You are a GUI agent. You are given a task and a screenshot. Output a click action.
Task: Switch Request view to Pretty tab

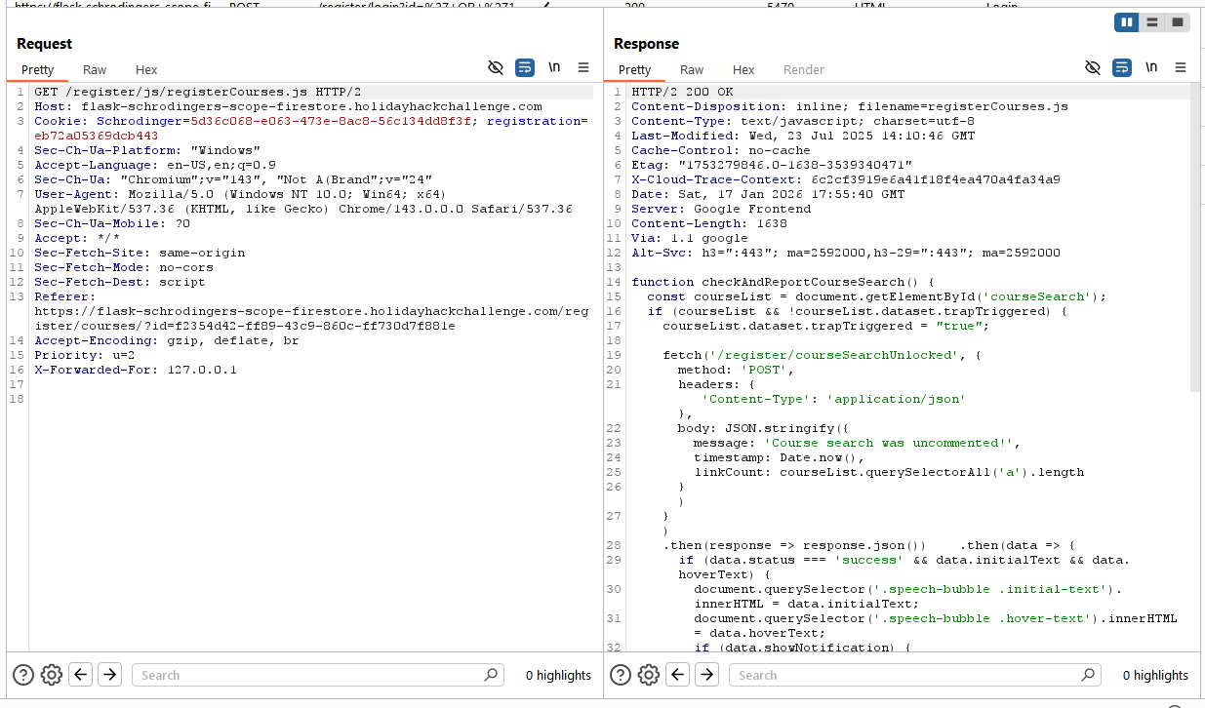[x=38, y=69]
